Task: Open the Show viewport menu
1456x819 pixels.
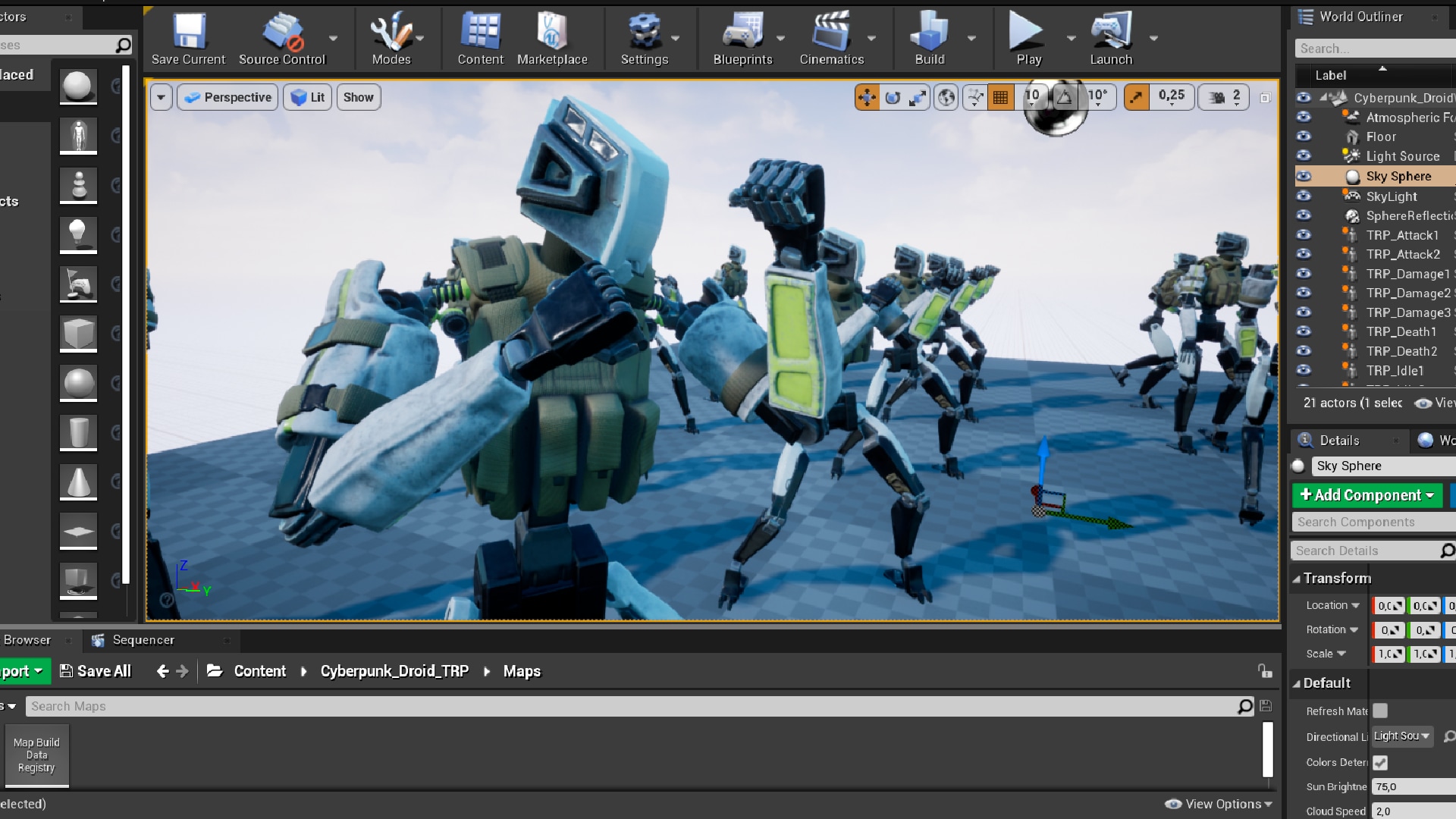Action: (358, 97)
